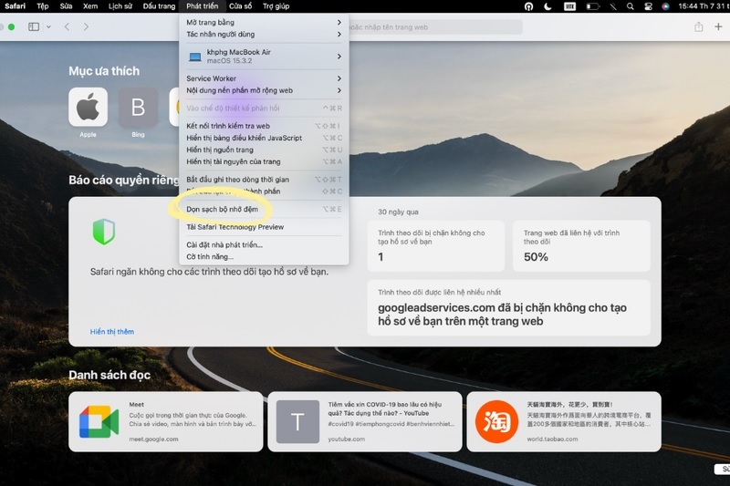Click the Danh sách đọc heading

[x=109, y=375]
